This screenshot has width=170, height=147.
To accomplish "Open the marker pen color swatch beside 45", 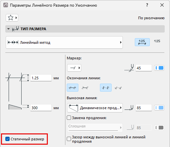I will [x=159, y=68].
